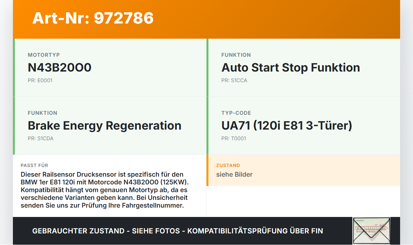
Task: Click the PASST FÜR label
Action: [x=35, y=165]
